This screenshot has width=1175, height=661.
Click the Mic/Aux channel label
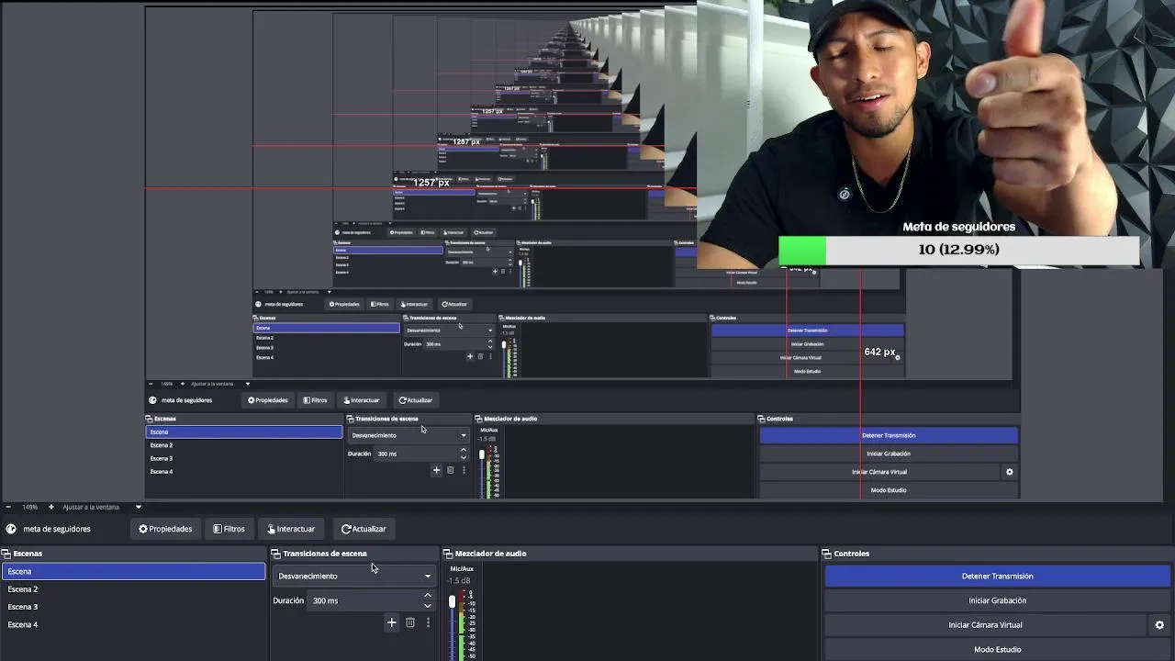462,568
